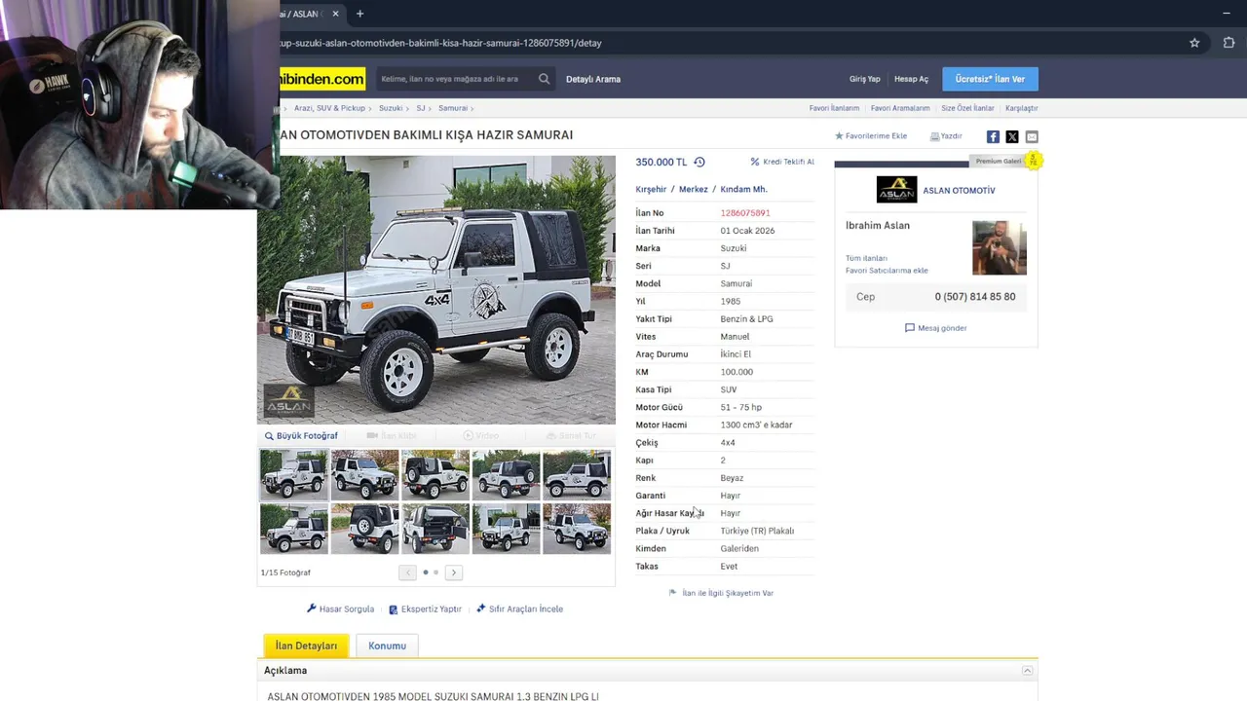Click Merkez district link

tap(694, 189)
